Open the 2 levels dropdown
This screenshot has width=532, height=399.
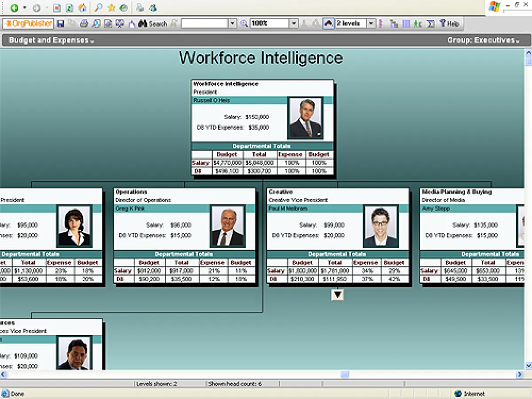tap(372, 23)
